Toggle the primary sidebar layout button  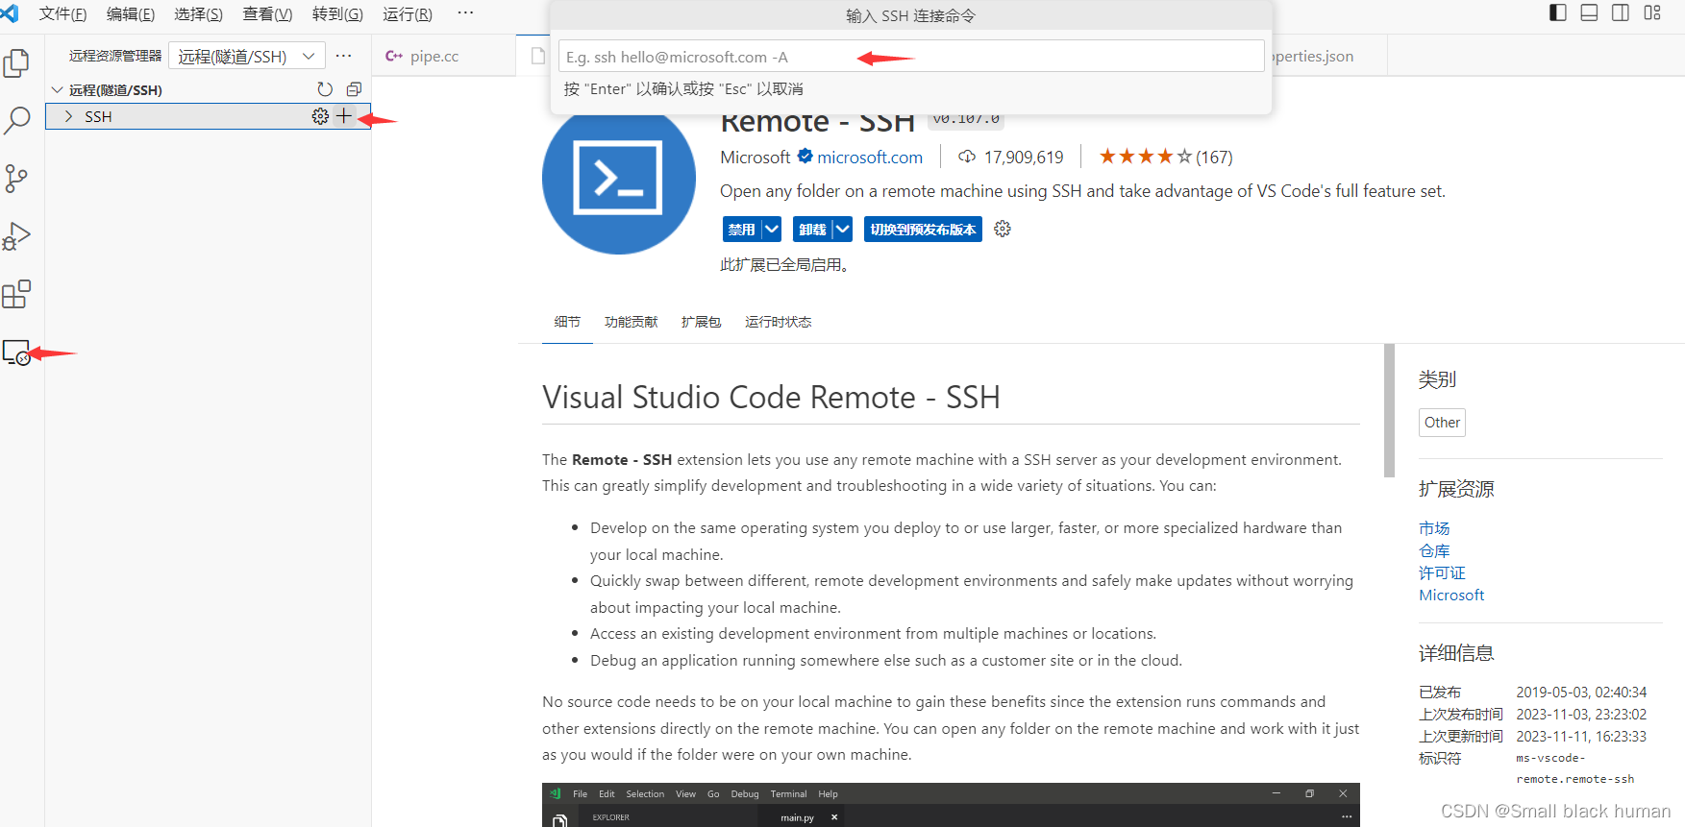(1558, 12)
